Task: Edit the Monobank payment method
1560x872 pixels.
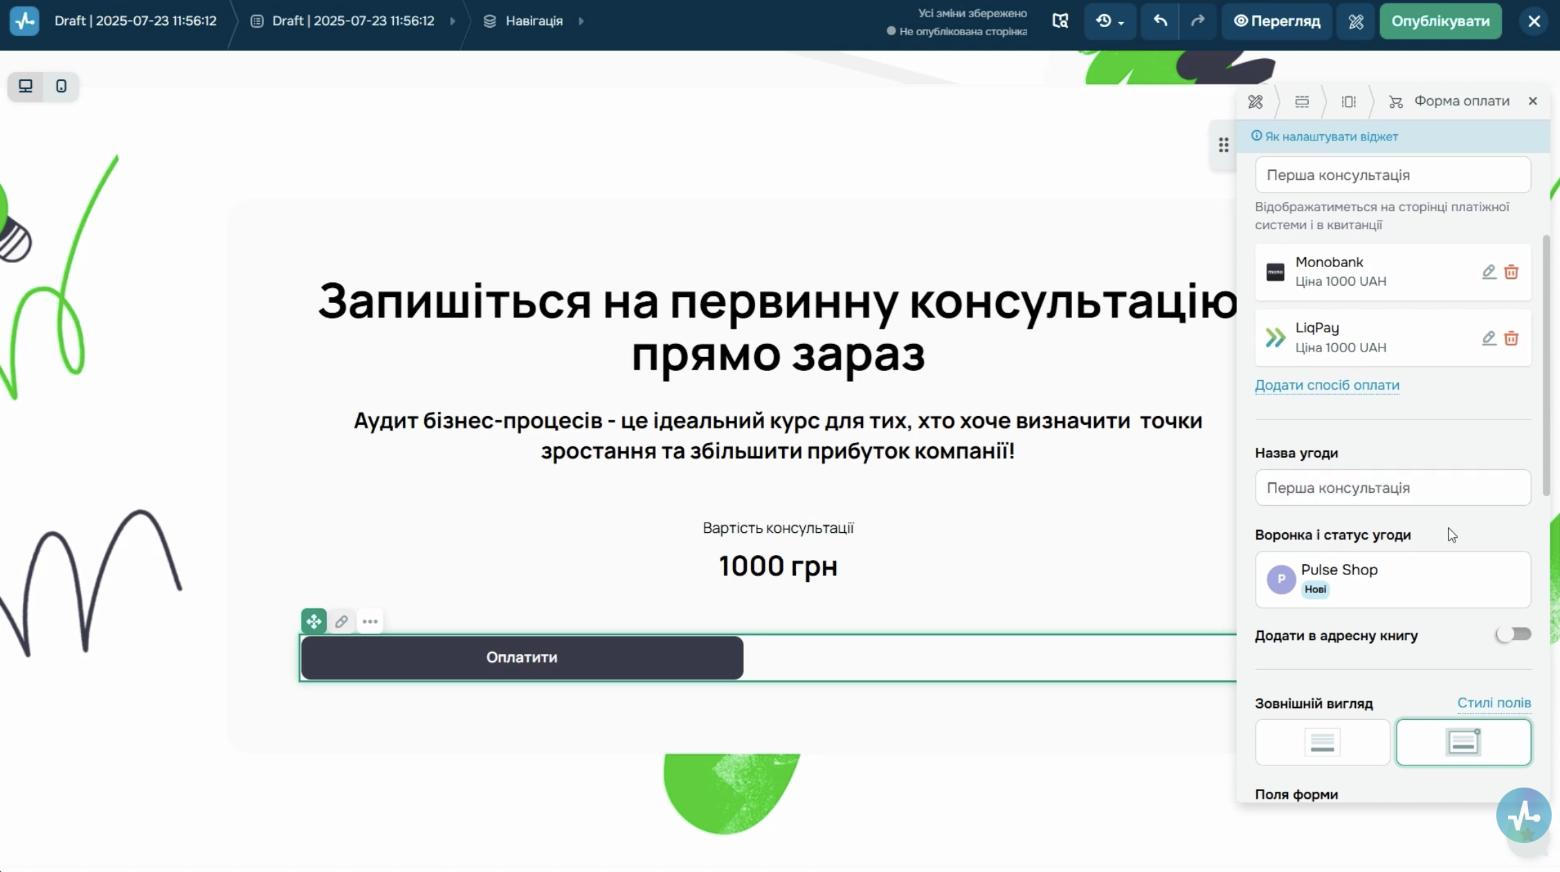Action: [x=1489, y=271]
